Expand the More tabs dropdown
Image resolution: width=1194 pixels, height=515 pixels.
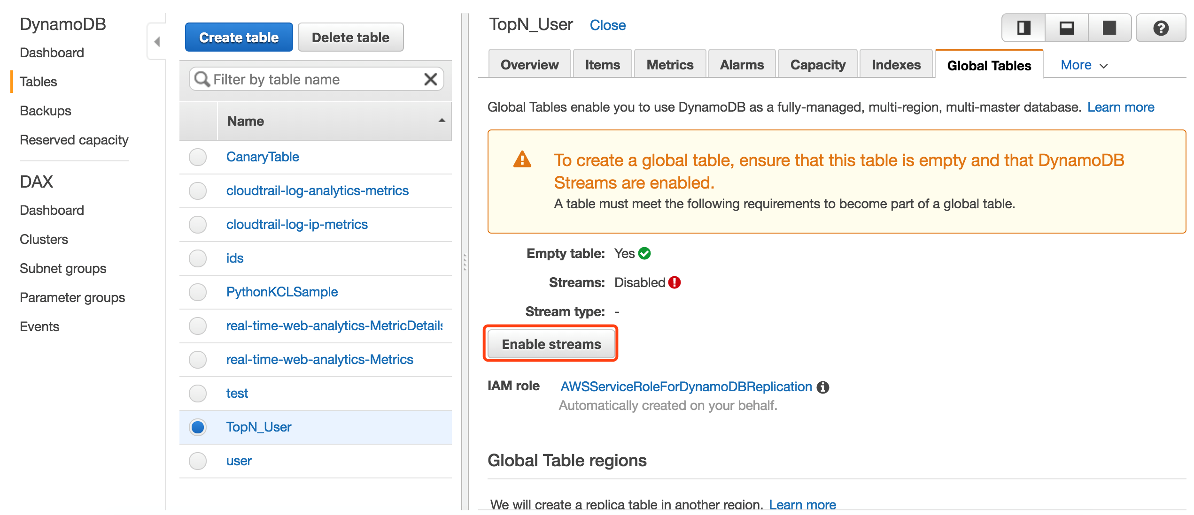coord(1084,65)
